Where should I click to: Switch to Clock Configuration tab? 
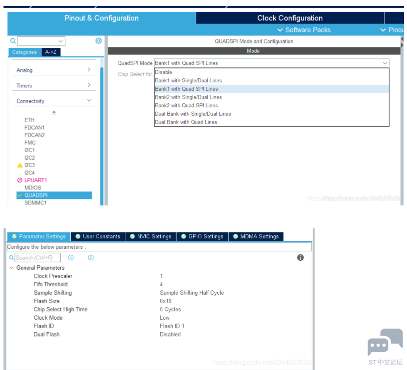(290, 18)
